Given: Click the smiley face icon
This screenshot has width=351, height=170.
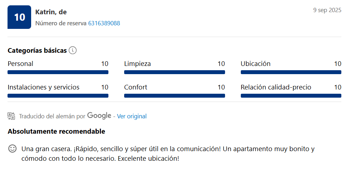Looking at the screenshot, I should [x=13, y=149].
